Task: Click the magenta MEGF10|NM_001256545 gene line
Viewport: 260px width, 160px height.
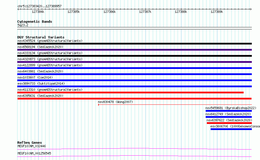Action: tap(134, 156)
